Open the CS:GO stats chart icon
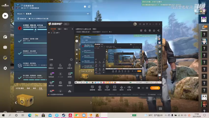The image size is (209, 118). click(x=5, y=58)
